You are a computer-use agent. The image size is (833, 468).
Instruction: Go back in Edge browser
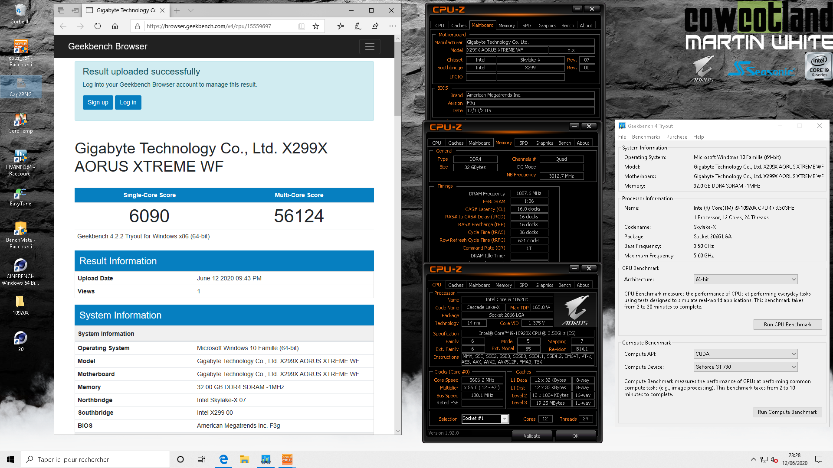[x=63, y=26]
